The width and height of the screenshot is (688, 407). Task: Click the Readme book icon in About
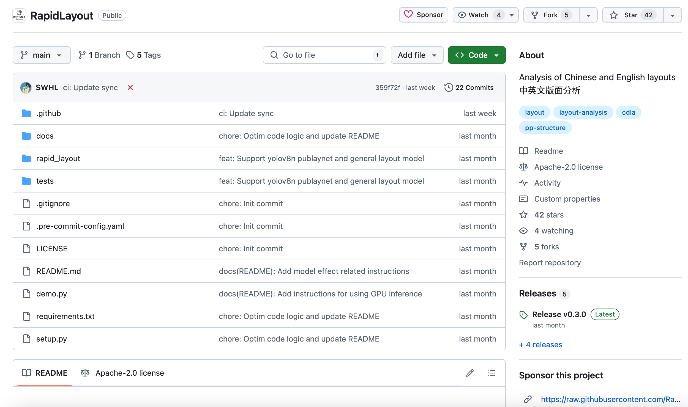(523, 151)
